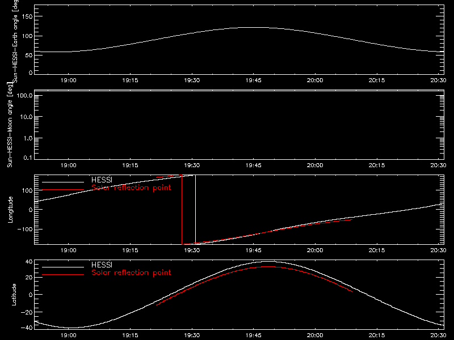
Task: Select HESSI legend label in Longitude plot
Action: click(102, 180)
